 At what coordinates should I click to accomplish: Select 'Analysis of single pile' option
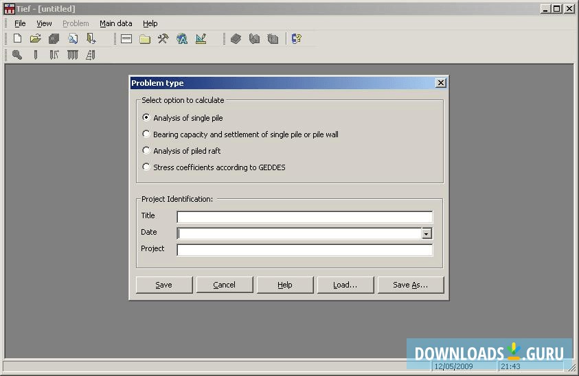point(146,118)
